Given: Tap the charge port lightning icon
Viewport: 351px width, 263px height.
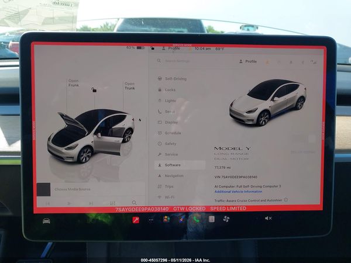Looking at the screenshot, I should point(140,120).
